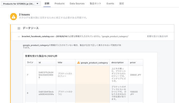Click the orange warning icon beside 2 Issues

[13, 17]
